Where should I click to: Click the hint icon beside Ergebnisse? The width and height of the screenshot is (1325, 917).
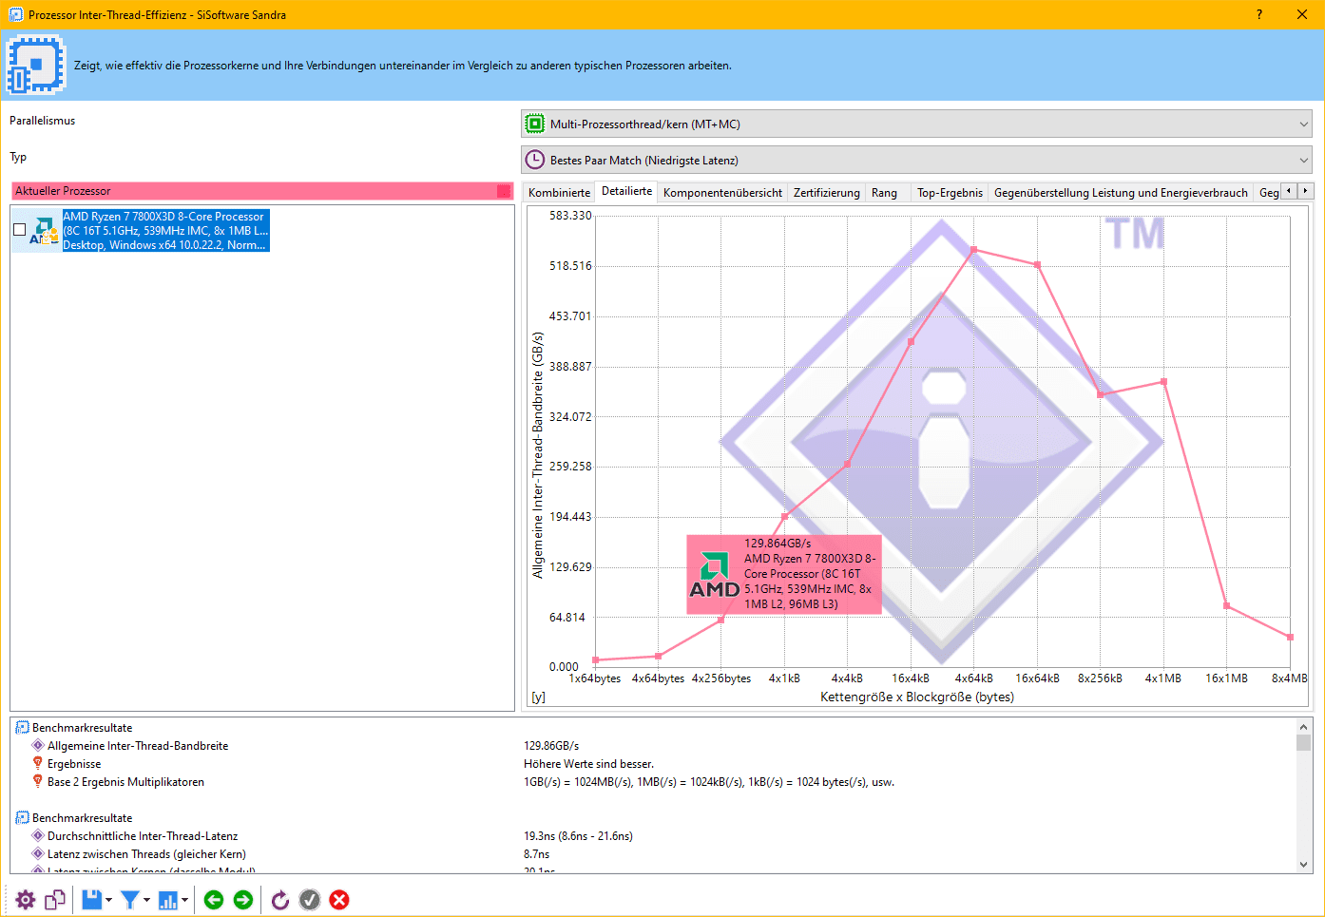click(x=38, y=763)
